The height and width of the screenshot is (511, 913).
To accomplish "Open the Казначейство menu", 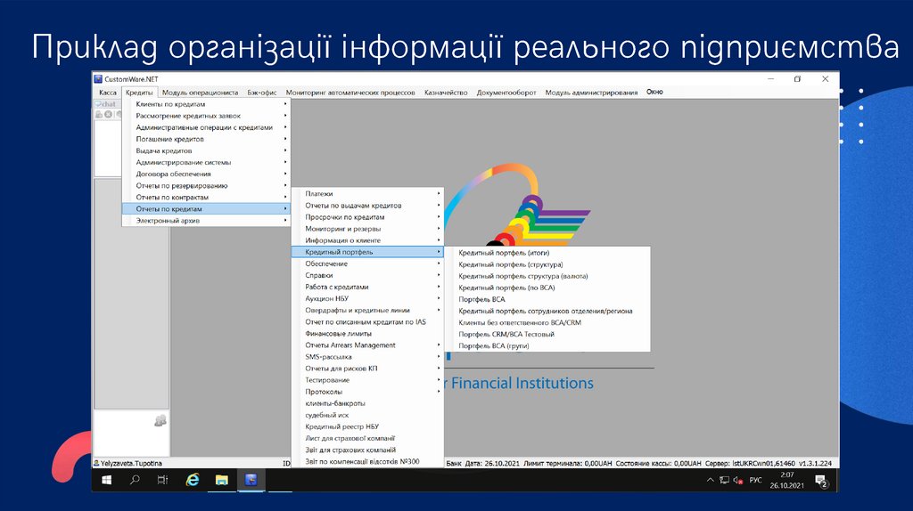I will coord(446,93).
